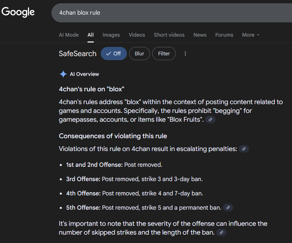Open source link after escalating penalties line
This screenshot has width=292, height=243.
coord(244,149)
